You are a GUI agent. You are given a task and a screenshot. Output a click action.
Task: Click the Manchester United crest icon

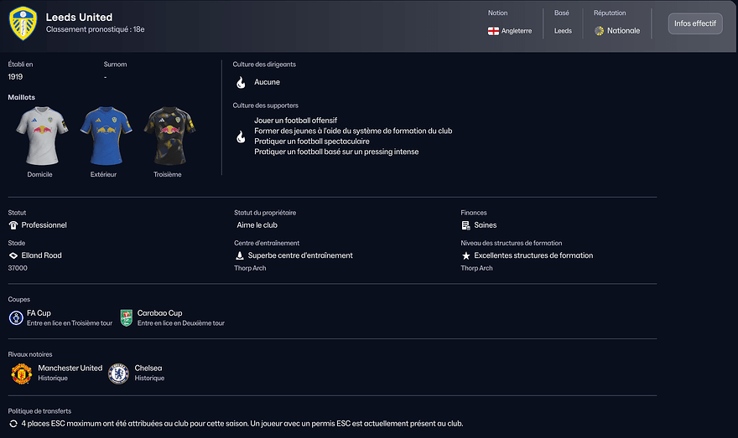click(21, 373)
